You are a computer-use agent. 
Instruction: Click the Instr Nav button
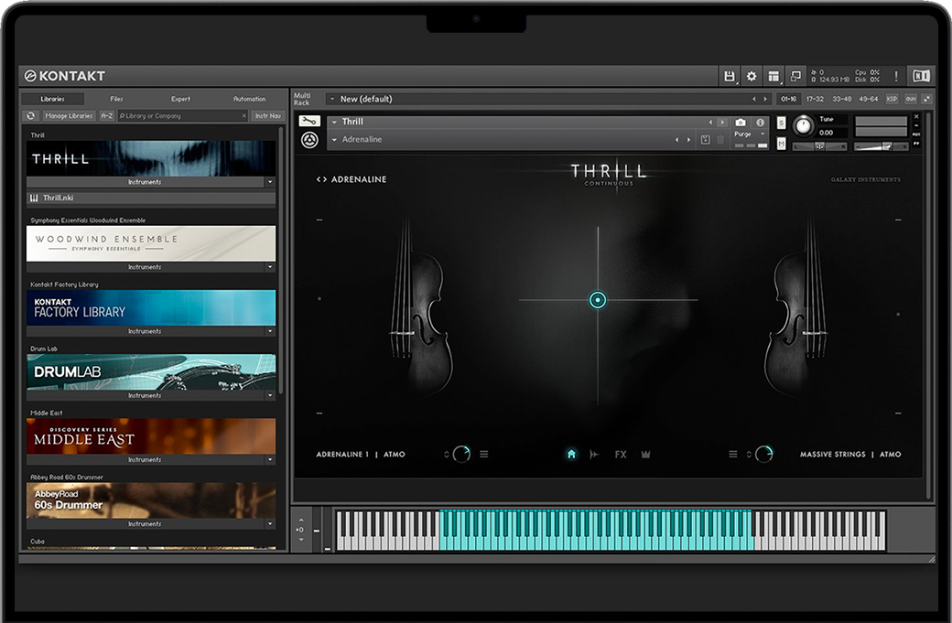pos(268,116)
